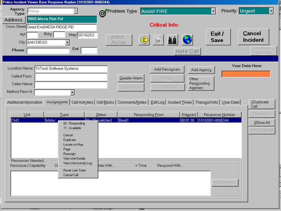Click the yellow diamond caution icon
Screen dimensions: 281x211
pyautogui.click(x=144, y=40)
